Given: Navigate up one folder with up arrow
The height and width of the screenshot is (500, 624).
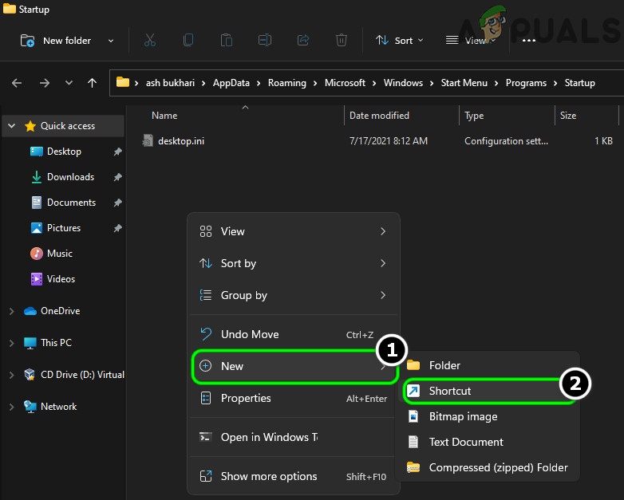Looking at the screenshot, I should 93,83.
